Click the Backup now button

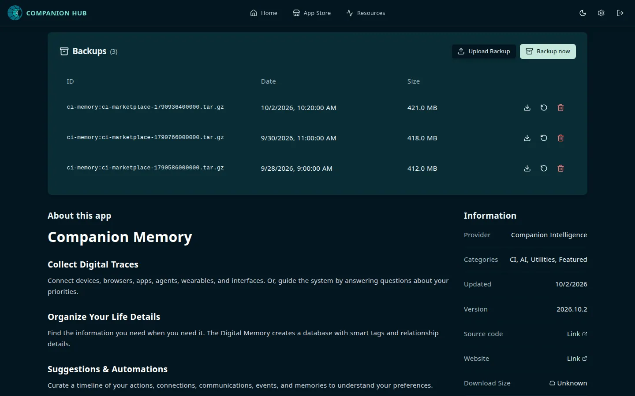pyautogui.click(x=548, y=51)
